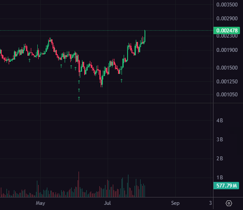Click the volume label 577.79 M

coord(226,186)
